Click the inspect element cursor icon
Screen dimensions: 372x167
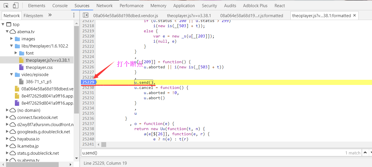6,5
